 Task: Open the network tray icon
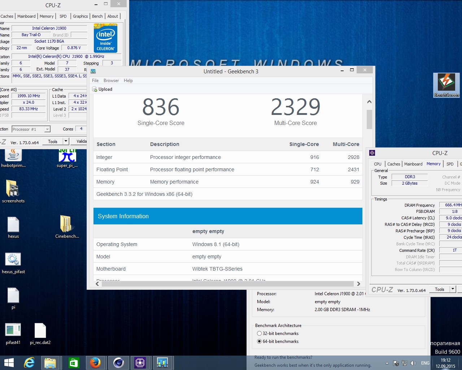405,363
